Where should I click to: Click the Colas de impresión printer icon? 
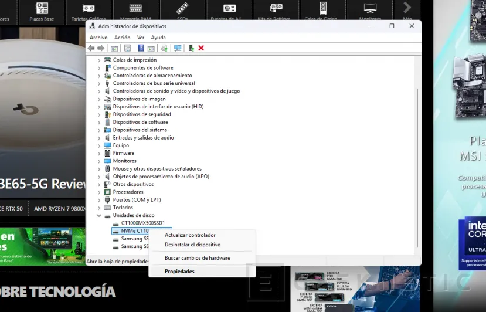(x=107, y=60)
